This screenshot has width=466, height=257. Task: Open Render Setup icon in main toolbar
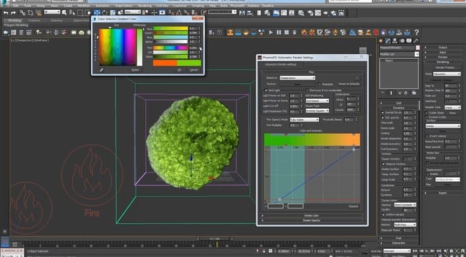coord(310,12)
